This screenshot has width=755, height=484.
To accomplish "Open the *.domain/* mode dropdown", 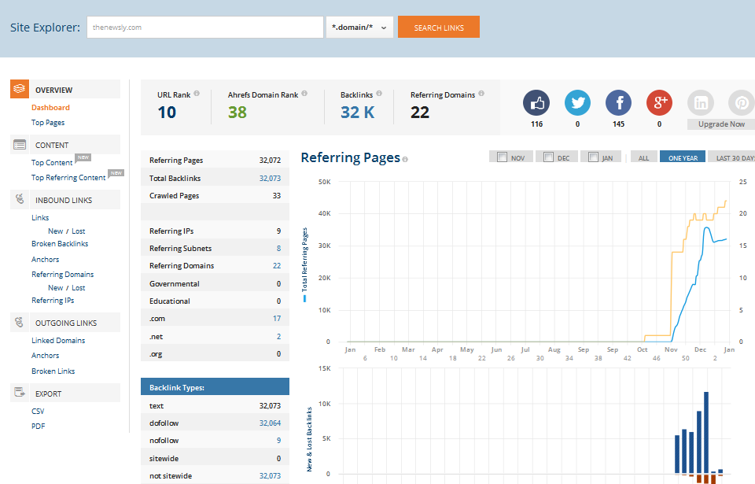I will point(359,27).
